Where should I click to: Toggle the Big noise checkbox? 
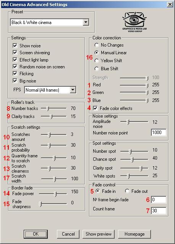pyautogui.click(x=15, y=81)
